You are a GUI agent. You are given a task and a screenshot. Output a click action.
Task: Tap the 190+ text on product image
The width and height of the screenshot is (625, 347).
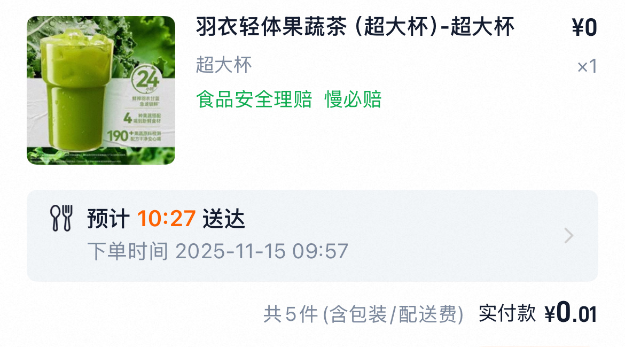118,136
